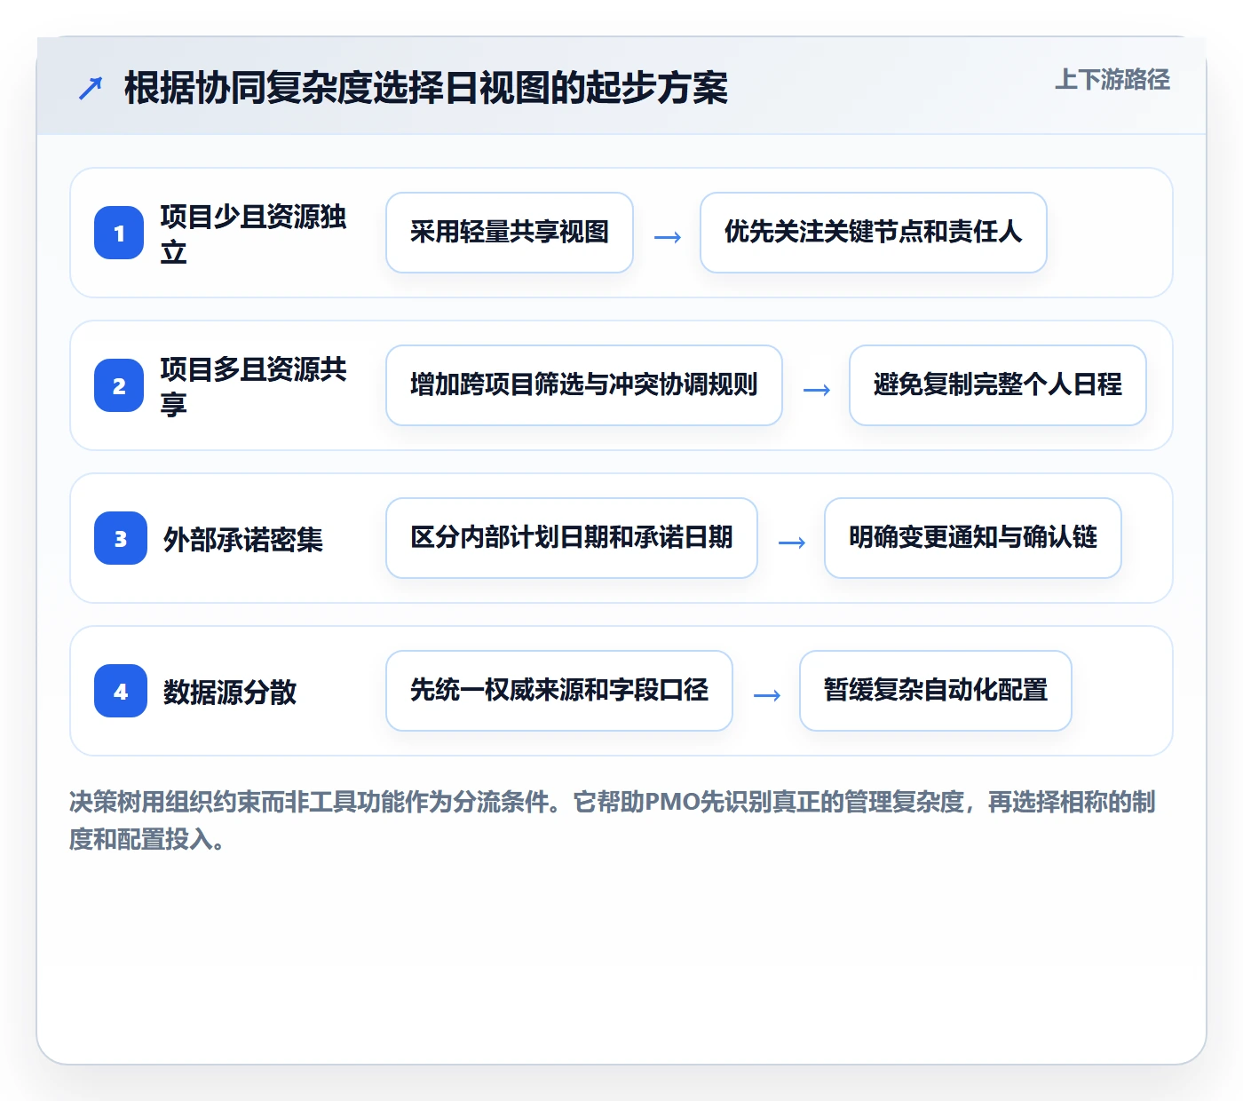Select the 避免复制完整个人日程 box
This screenshot has width=1243, height=1101.
coord(998,385)
